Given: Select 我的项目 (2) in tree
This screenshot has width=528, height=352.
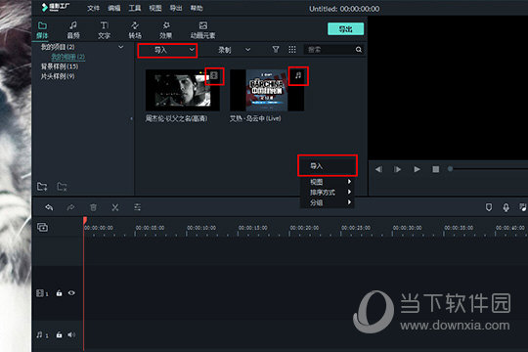Looking at the screenshot, I should [58, 47].
